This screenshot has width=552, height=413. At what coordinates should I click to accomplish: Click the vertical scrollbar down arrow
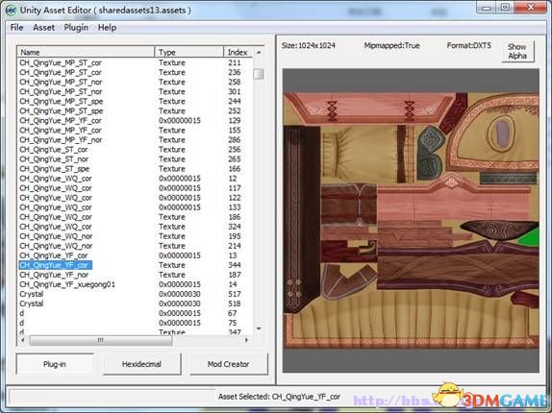click(259, 328)
